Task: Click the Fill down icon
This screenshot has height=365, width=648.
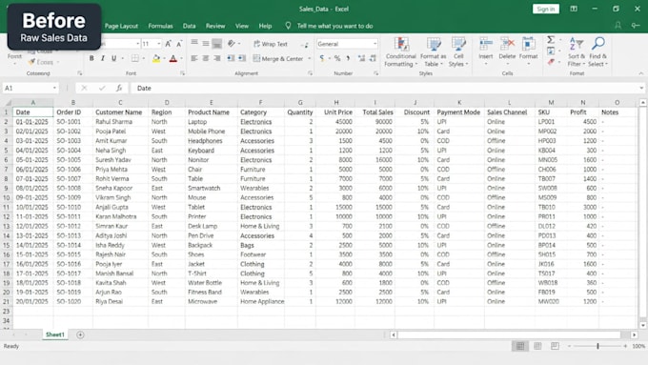Action: 551,51
